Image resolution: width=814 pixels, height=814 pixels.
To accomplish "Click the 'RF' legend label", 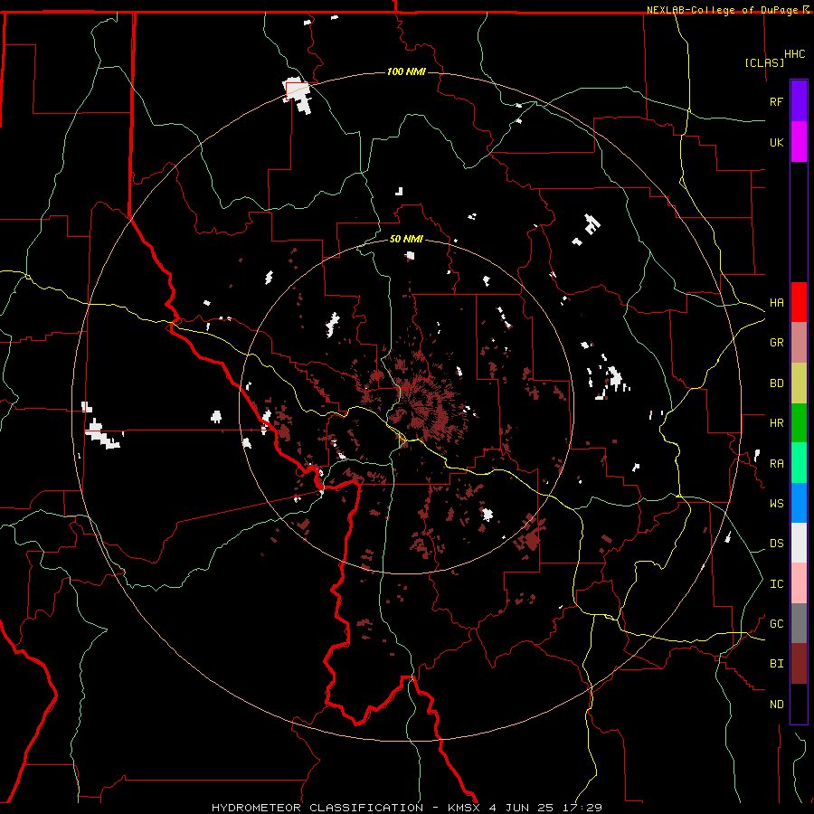I will 776,101.
